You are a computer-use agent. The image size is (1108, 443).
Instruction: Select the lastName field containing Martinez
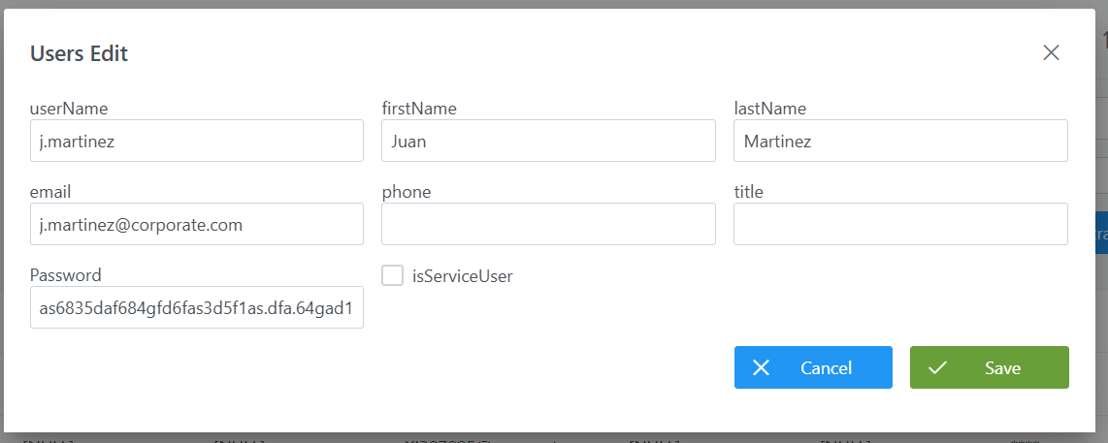click(900, 141)
